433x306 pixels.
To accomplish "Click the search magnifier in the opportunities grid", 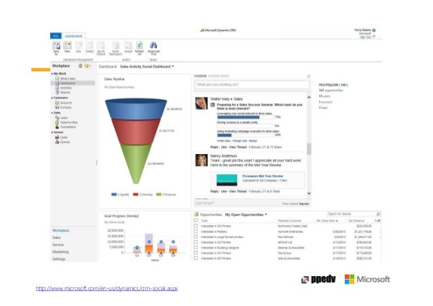I will 378,214.
